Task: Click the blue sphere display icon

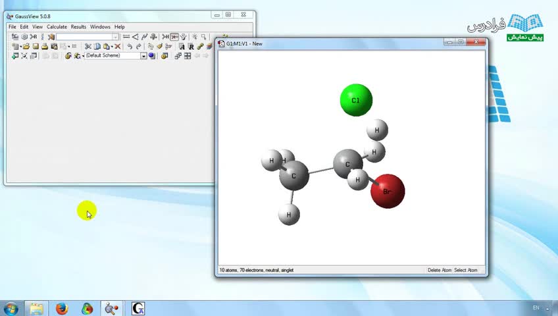Action: [152, 56]
